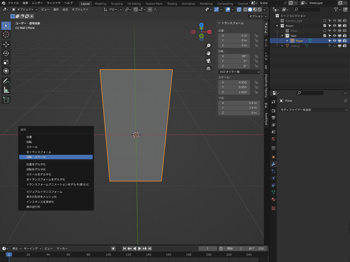
Task: Switch to the Modeling workspace tab
Action: tap(100, 3)
